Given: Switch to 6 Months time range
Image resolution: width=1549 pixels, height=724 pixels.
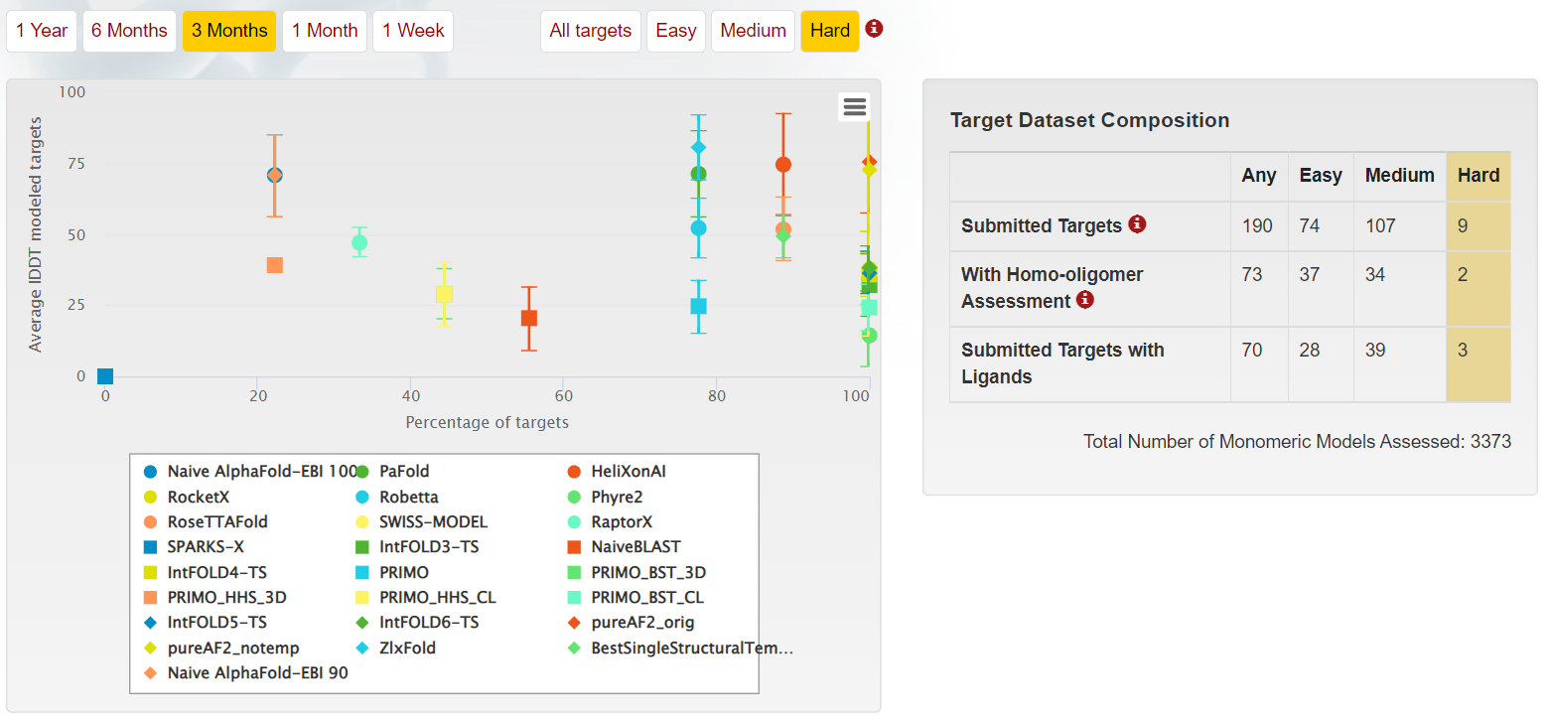Looking at the screenshot, I should [129, 31].
